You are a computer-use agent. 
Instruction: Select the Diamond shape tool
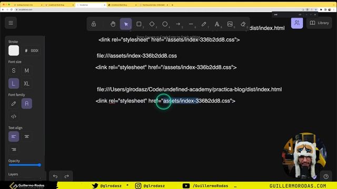pyautogui.click(x=152, y=24)
